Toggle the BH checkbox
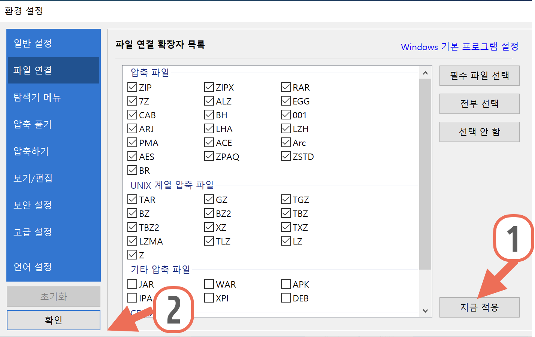Screen dimensions: 535x337 (x=209, y=115)
